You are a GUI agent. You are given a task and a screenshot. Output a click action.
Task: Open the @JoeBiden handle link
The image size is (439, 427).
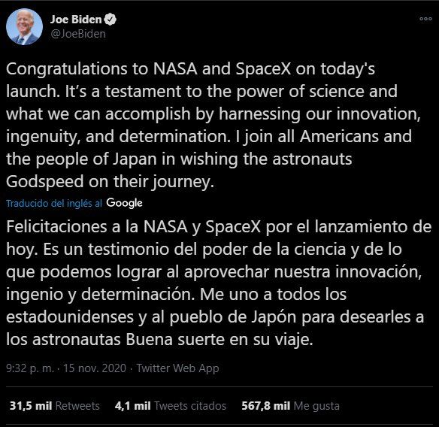pyautogui.click(x=78, y=34)
